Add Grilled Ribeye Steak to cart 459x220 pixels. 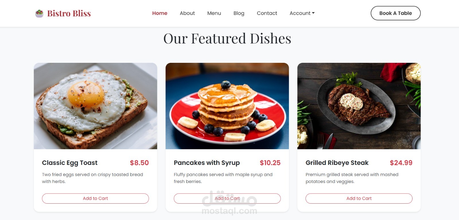(359, 198)
